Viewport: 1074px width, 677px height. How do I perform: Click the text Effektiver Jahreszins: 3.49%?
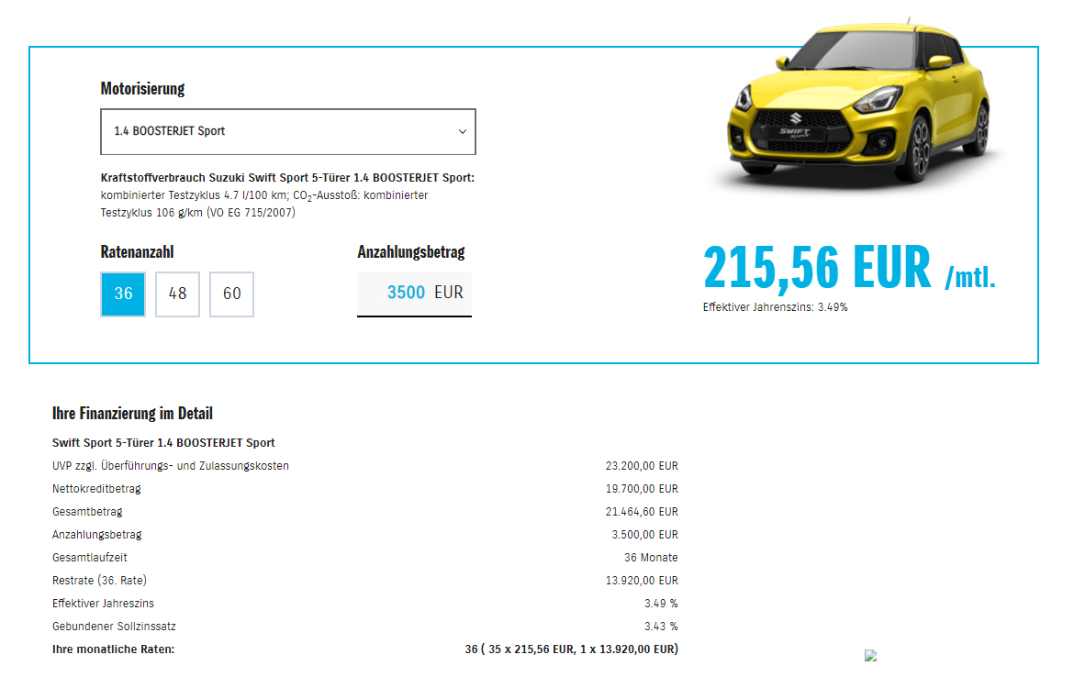775,307
